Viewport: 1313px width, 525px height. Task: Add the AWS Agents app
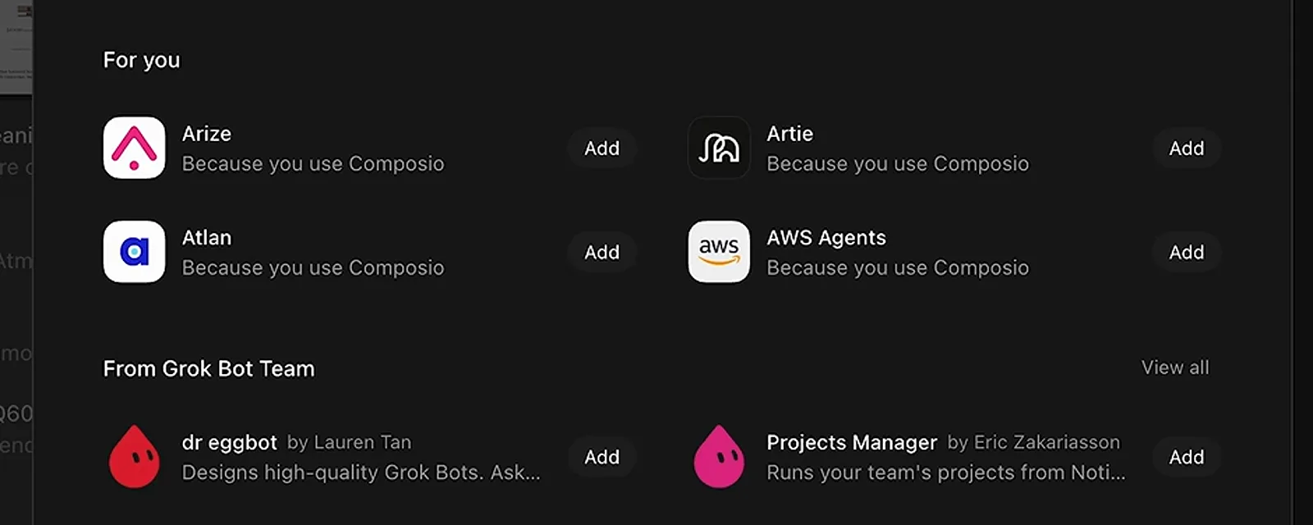point(1187,253)
